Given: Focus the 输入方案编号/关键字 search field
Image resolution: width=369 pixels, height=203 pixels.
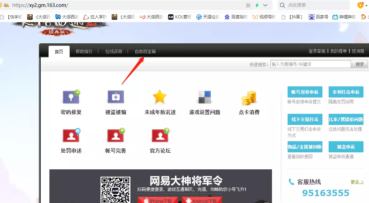Looking at the screenshot, I should point(310,64).
